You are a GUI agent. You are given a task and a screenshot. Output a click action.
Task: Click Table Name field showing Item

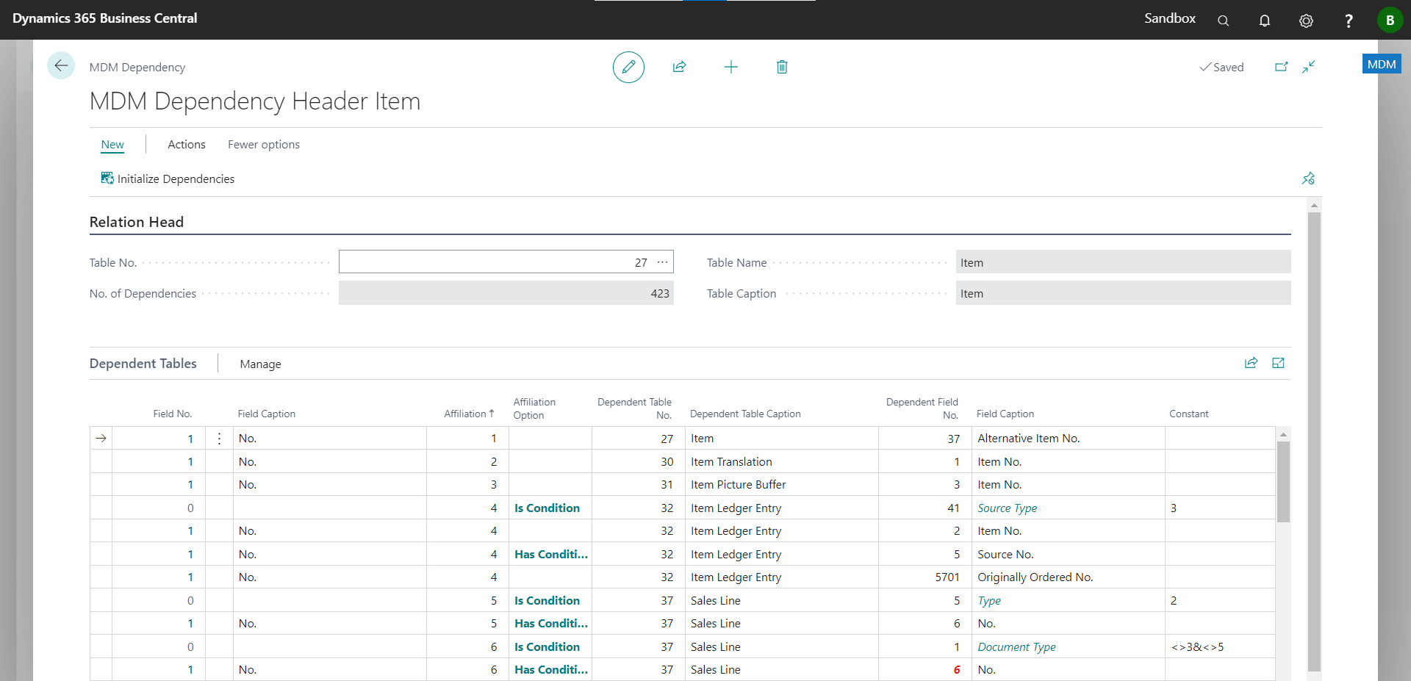point(1123,262)
